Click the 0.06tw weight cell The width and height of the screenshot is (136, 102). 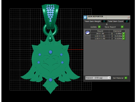point(119,33)
